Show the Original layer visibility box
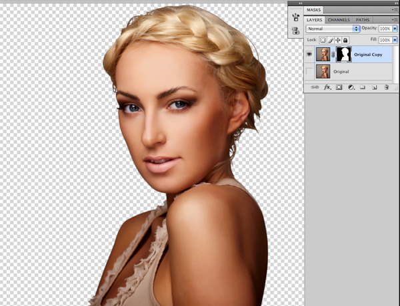The height and width of the screenshot is (306, 400). [309, 72]
